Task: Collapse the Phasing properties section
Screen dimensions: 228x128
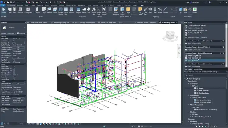Action: pos(25,107)
